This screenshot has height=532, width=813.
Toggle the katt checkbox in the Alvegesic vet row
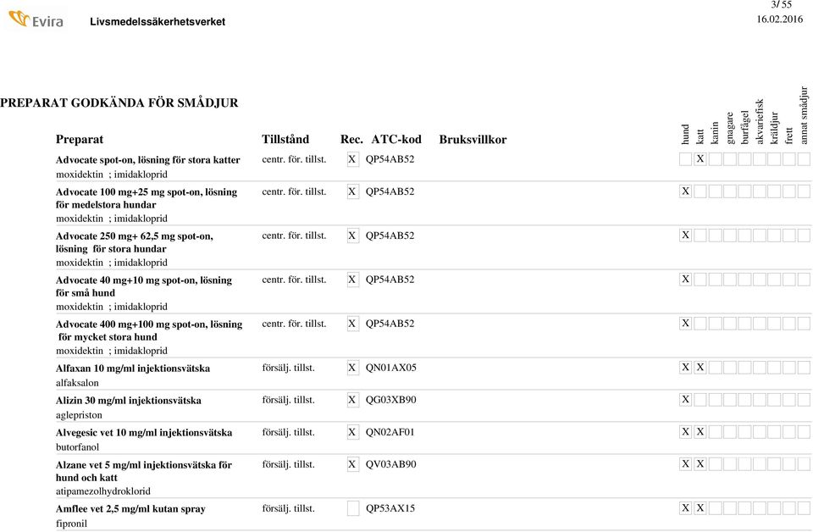[x=700, y=432]
